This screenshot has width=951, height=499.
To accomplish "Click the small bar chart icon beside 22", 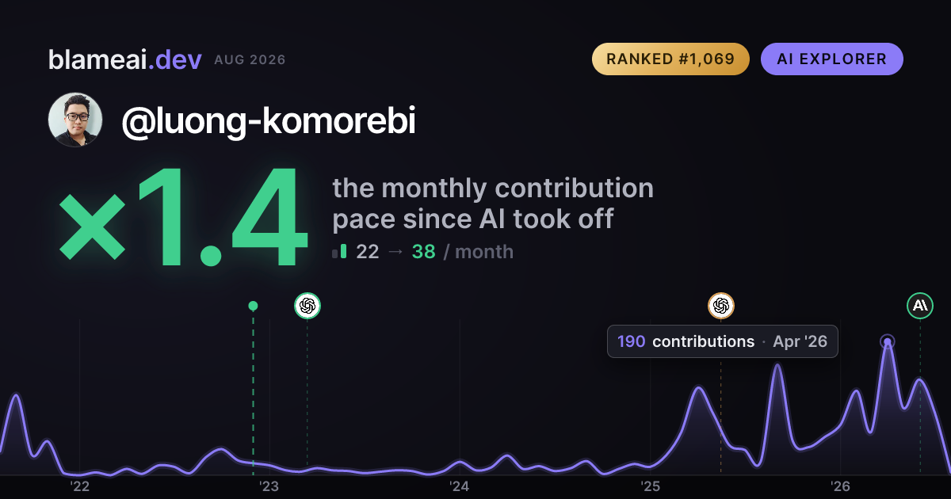I will [339, 252].
